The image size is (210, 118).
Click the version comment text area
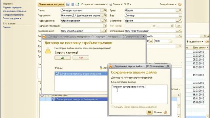[x=139, y=94]
